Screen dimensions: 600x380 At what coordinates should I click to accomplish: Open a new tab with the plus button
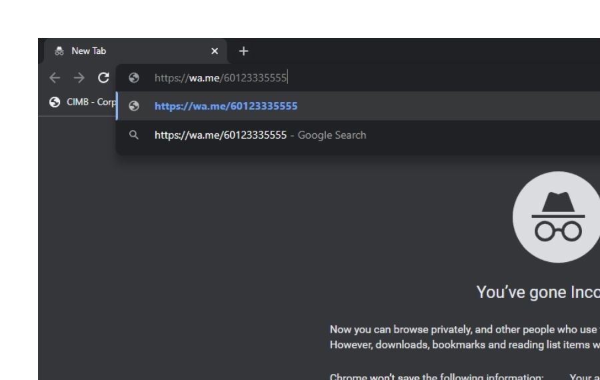click(x=243, y=51)
